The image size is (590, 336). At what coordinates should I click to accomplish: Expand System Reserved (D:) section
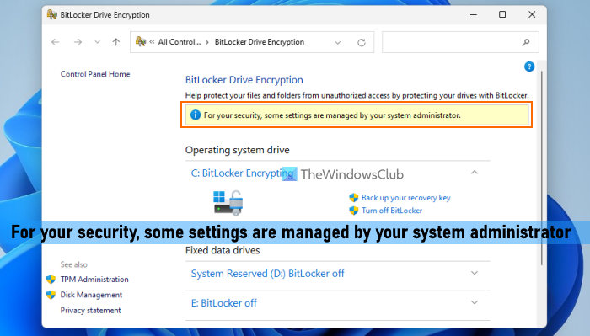(475, 273)
